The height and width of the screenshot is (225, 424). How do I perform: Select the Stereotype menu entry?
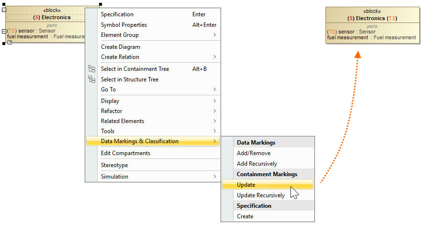coord(114,165)
